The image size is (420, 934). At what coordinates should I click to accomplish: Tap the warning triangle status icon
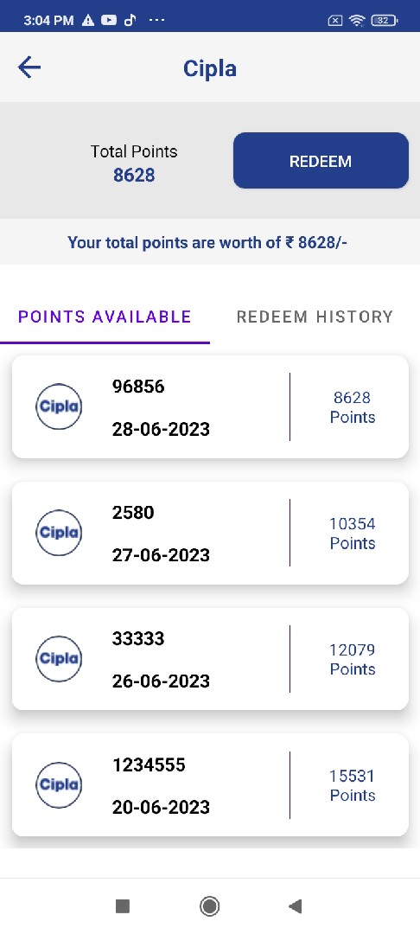tap(88, 20)
